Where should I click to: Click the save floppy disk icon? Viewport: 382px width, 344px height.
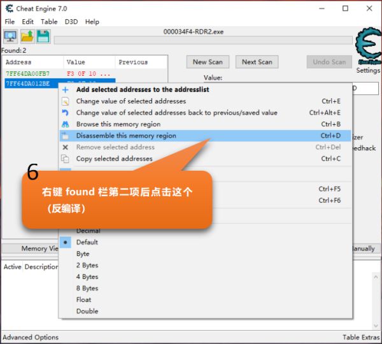point(43,36)
